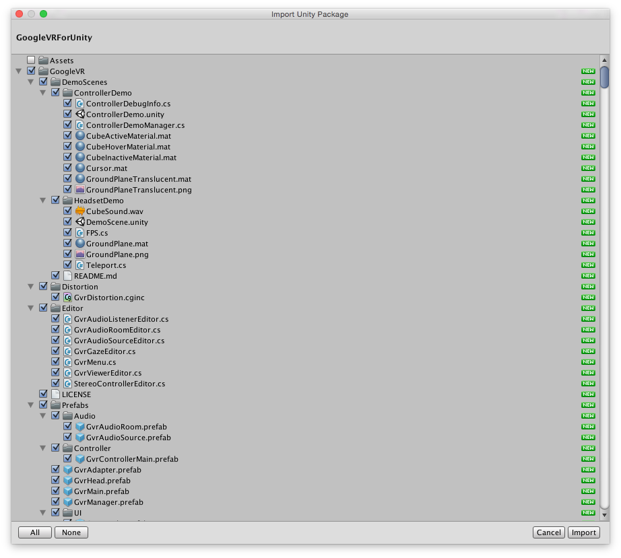Click the folder icon for DemoScenes
This screenshot has width=621, height=558.
55,82
